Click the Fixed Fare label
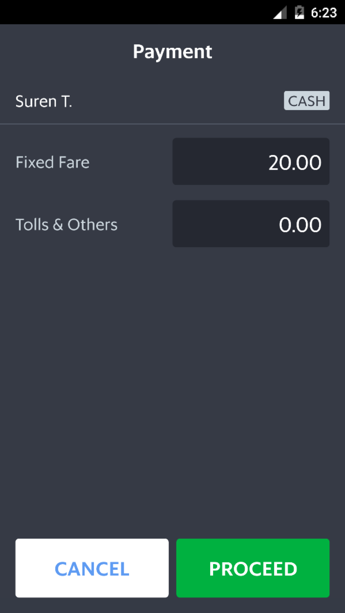Viewport: 345px width, 613px height. [x=53, y=162]
